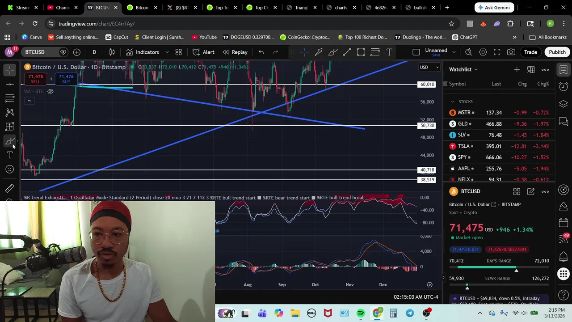This screenshot has width=572, height=322.
Task: Open chart settings hexagon icon
Action: (x=483, y=52)
